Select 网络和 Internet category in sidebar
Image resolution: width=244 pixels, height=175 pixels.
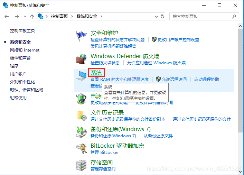pyautogui.click(x=25, y=50)
